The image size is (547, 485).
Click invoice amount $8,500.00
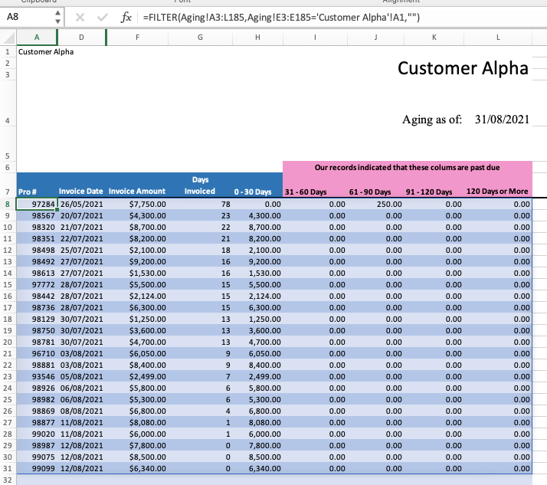[x=148, y=457]
